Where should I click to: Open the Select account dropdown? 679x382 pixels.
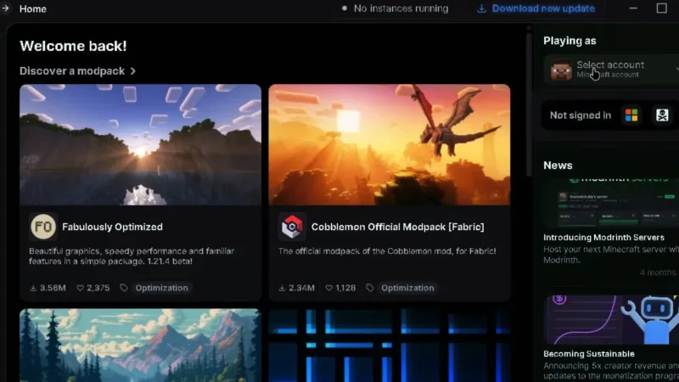(611, 70)
